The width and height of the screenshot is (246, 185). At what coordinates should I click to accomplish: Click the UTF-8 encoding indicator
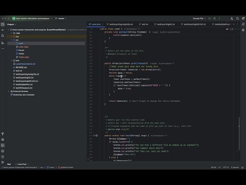tap(225, 168)
